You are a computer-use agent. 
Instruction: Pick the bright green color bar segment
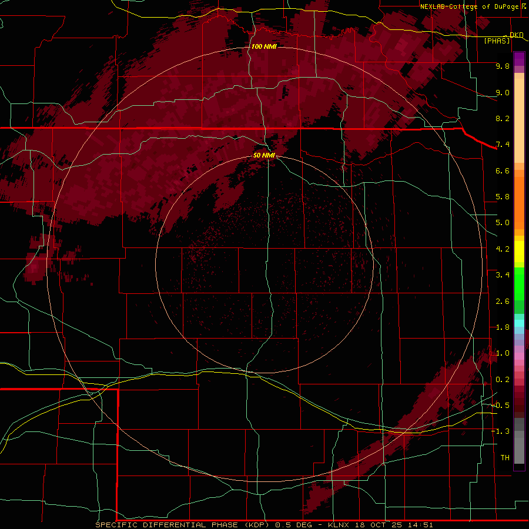click(x=519, y=283)
